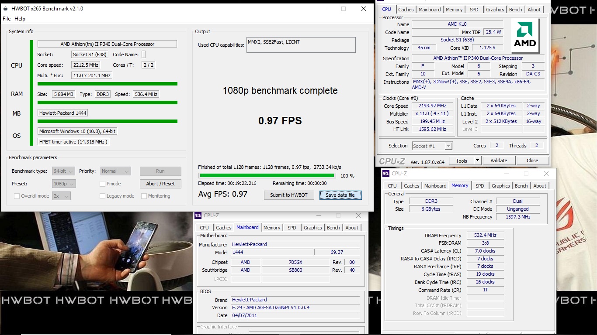
Task: Click the Abort / Reset button
Action: (x=160, y=184)
